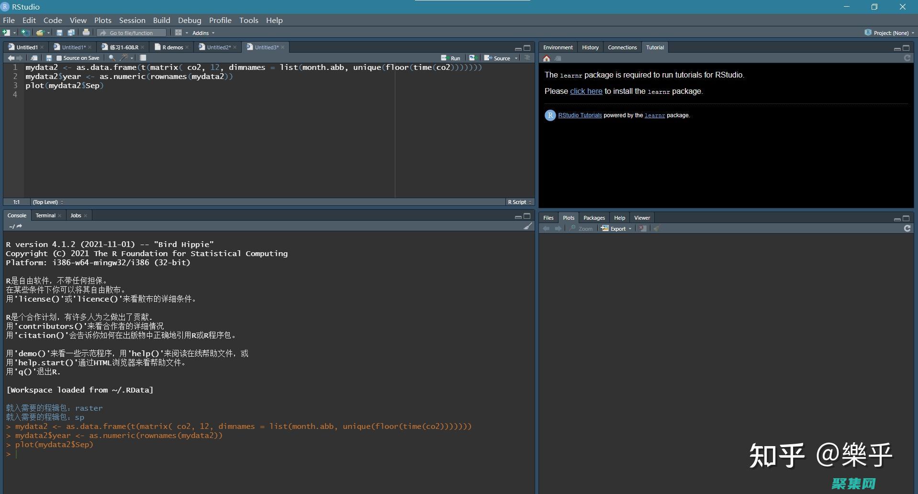
Task: Clear the console with the broom icon
Action: click(527, 226)
